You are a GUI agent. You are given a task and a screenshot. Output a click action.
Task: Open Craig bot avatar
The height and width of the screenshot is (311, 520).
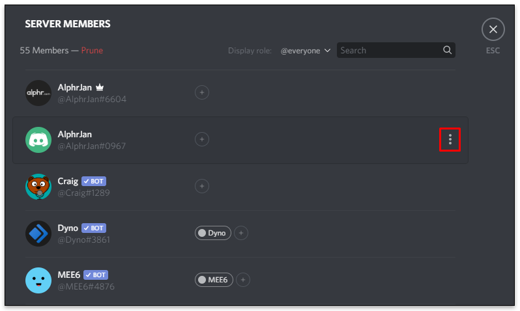(x=38, y=187)
